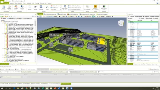Open the ribbon Systems dropdown

(x=56, y=9)
